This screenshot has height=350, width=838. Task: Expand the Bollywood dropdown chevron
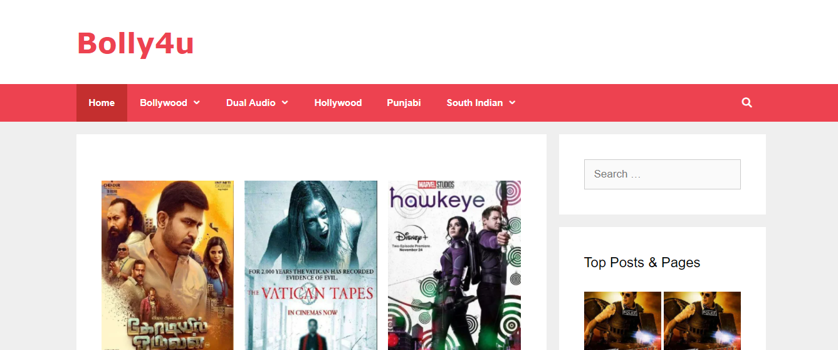(197, 102)
